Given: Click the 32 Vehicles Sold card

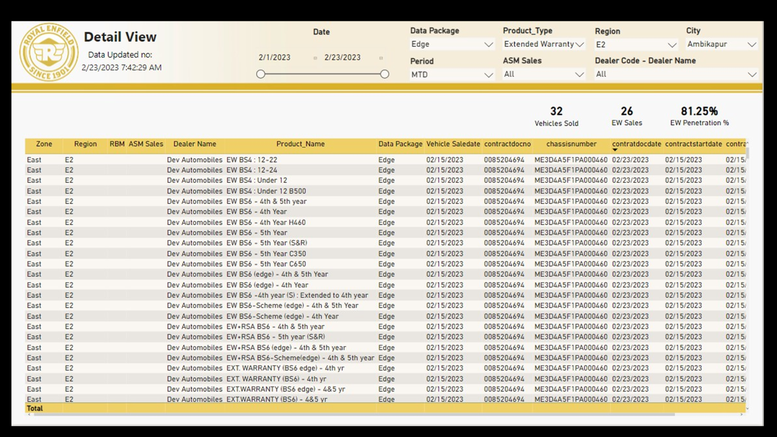Looking at the screenshot, I should coord(557,117).
